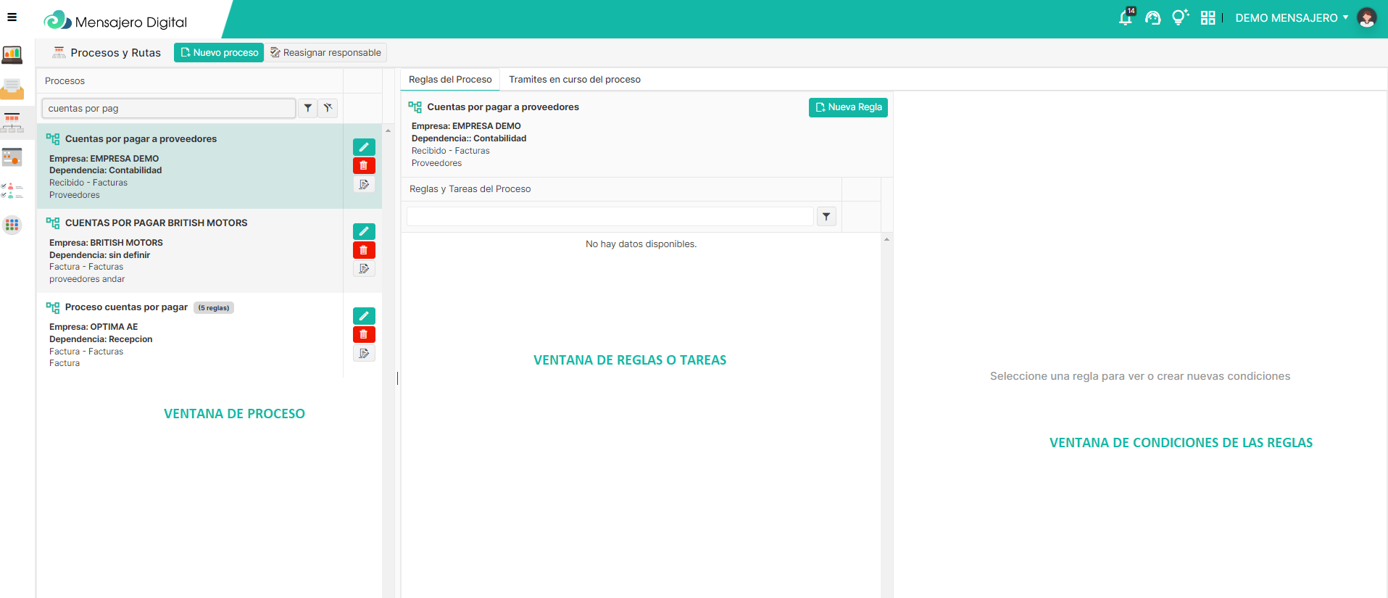Open notifications bell with 14 badge
Screen dimensions: 1388x598
click(1126, 18)
